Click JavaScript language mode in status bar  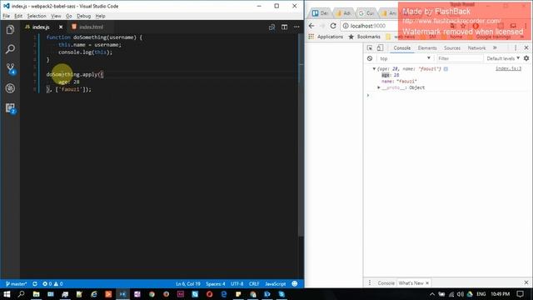point(276,283)
